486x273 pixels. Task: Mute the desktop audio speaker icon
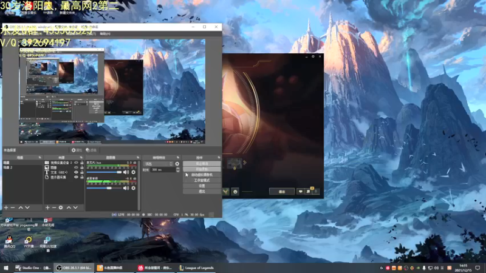[x=126, y=188]
